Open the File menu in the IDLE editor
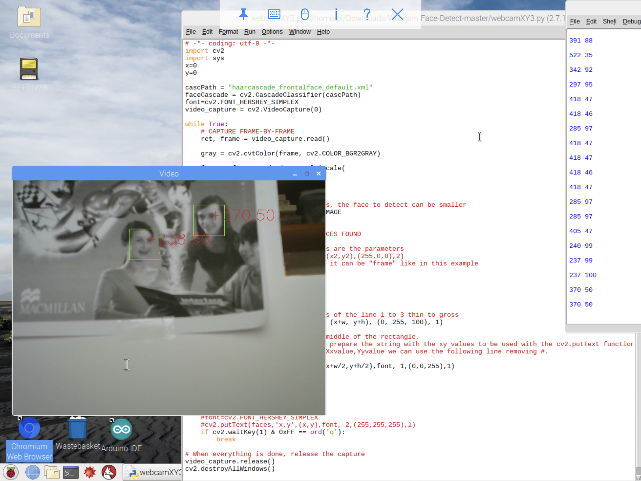Image resolution: width=641 pixels, height=481 pixels. [x=191, y=32]
